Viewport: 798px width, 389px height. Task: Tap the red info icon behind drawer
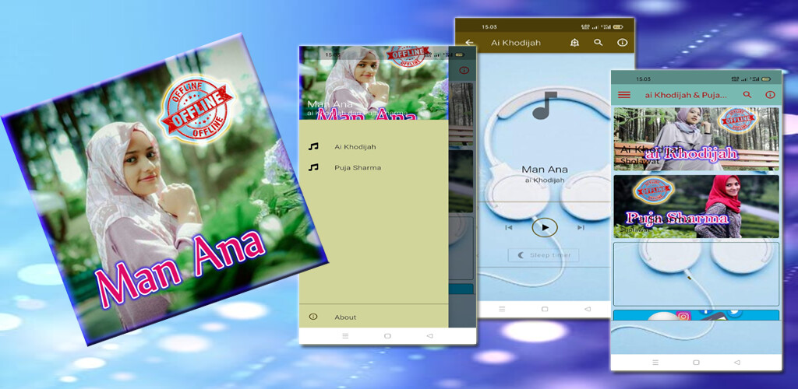463,71
